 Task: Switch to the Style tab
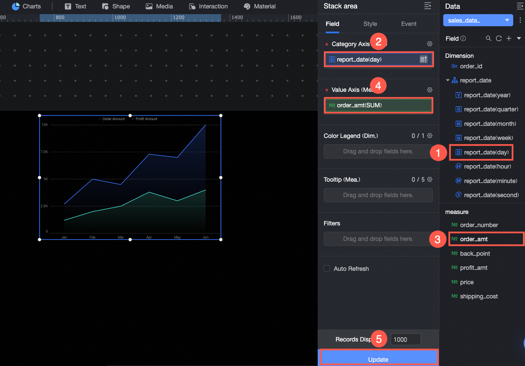click(370, 24)
